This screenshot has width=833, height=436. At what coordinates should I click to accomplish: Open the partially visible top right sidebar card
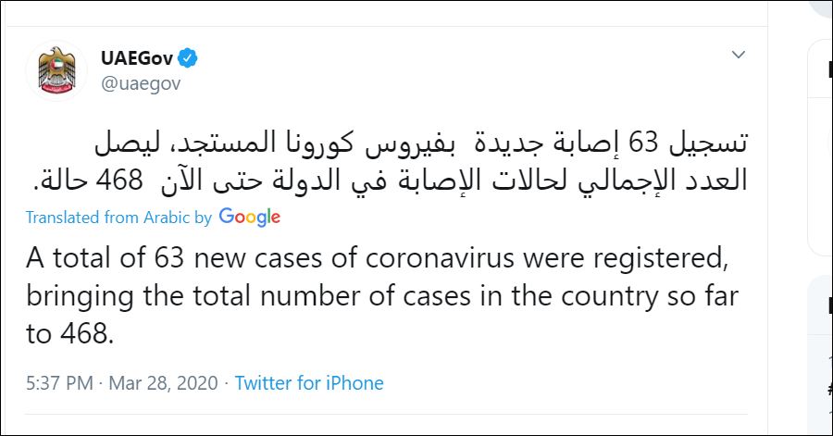click(x=820, y=147)
